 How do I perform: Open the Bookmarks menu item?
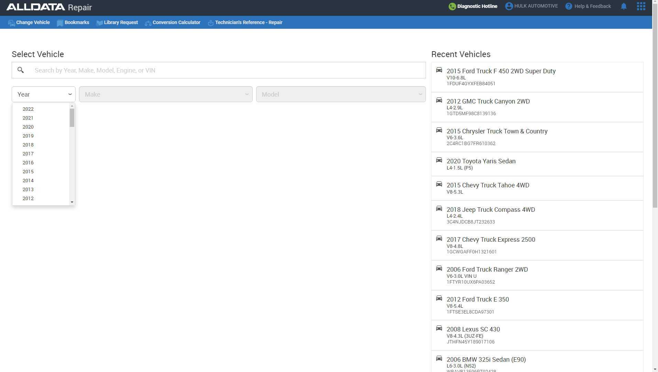pyautogui.click(x=73, y=23)
